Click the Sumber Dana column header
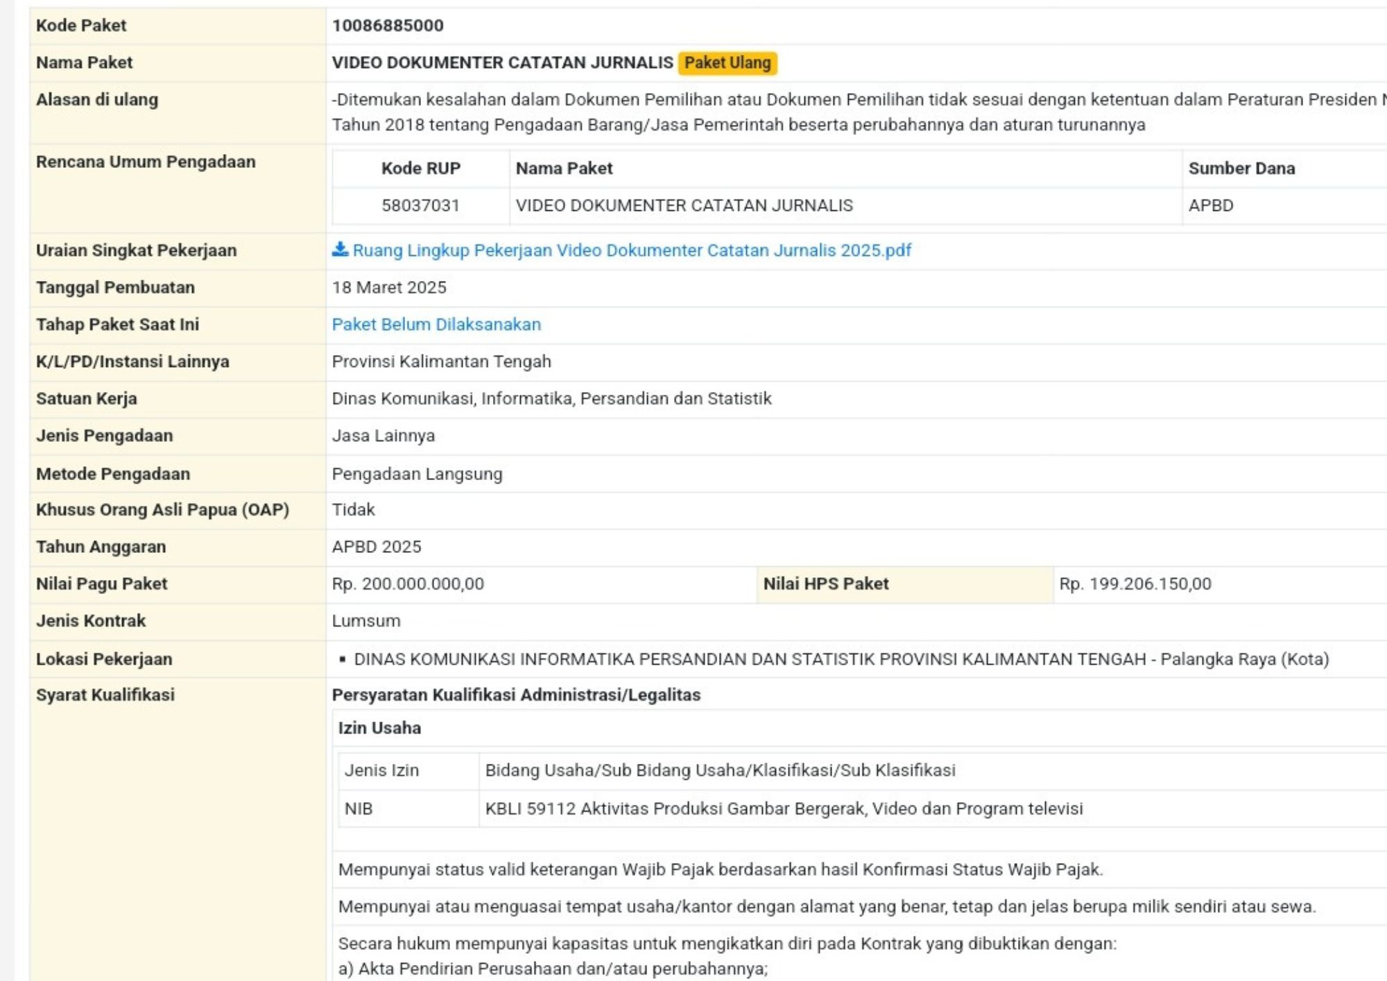Screen dimensions: 1387x981 [x=1241, y=169]
